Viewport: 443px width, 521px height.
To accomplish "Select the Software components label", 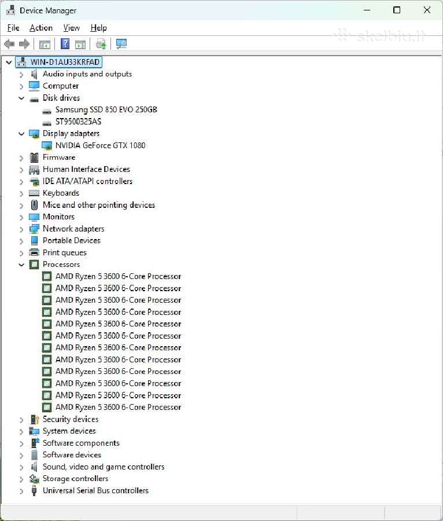I will (81, 443).
